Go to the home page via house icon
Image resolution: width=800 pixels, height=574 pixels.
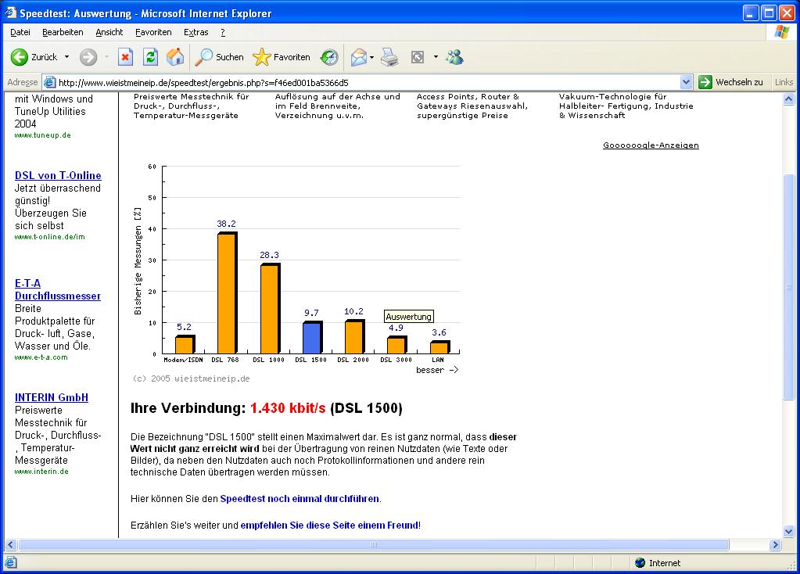[175, 57]
